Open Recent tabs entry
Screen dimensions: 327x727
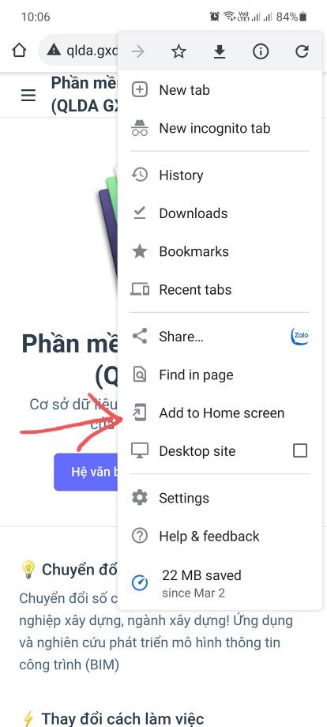click(220, 289)
